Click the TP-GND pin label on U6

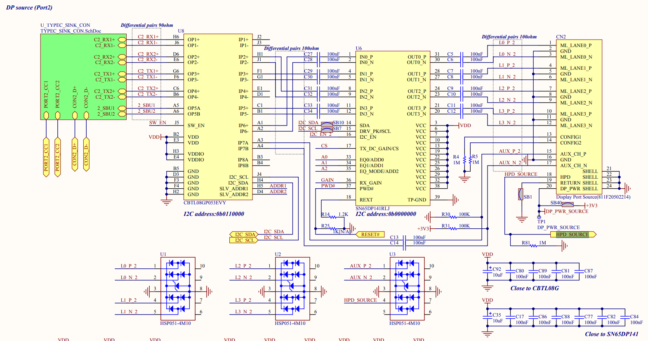click(x=417, y=200)
